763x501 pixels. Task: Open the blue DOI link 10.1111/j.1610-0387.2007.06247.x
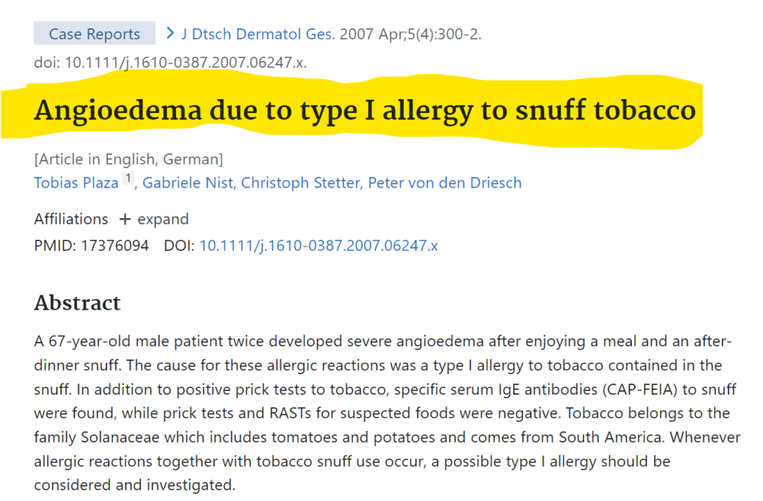click(x=319, y=246)
